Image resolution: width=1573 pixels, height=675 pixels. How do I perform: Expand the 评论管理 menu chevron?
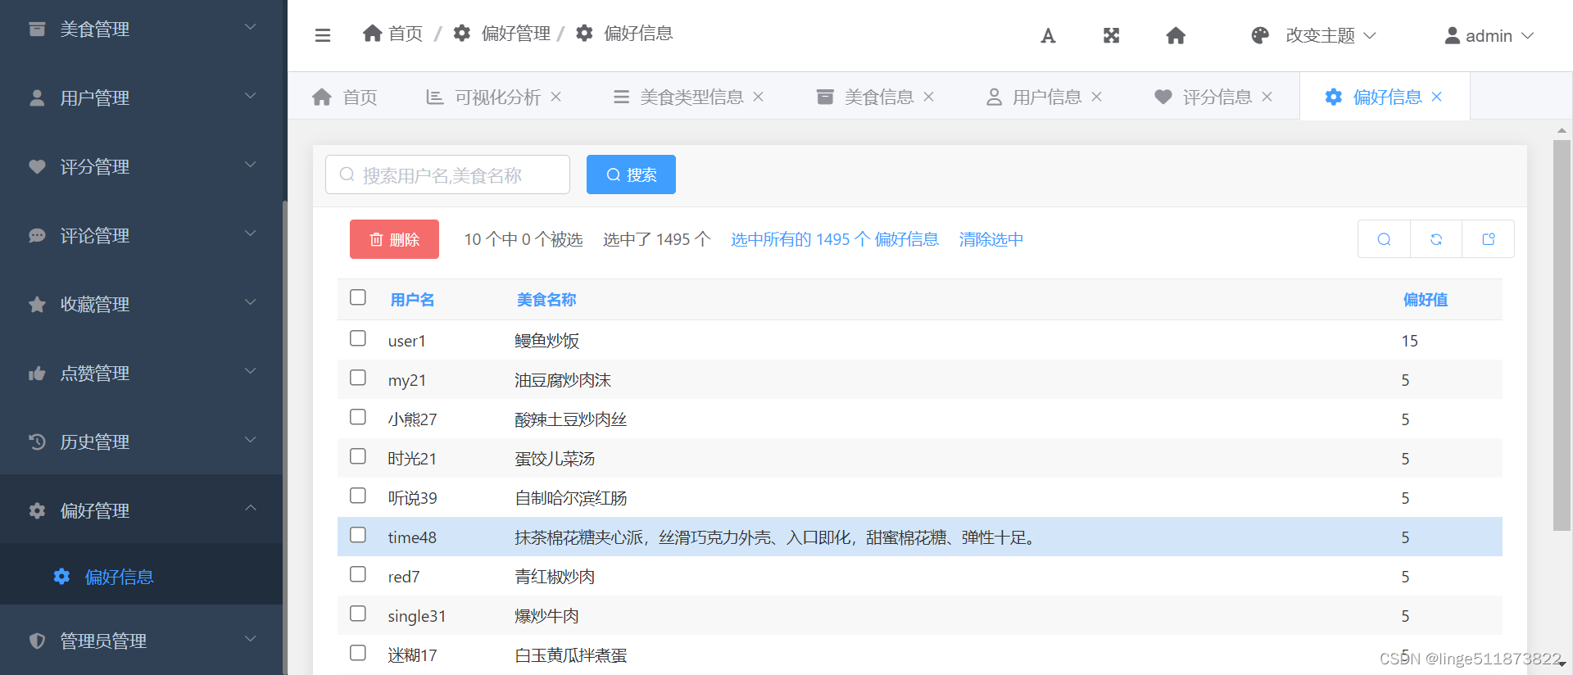[251, 233]
